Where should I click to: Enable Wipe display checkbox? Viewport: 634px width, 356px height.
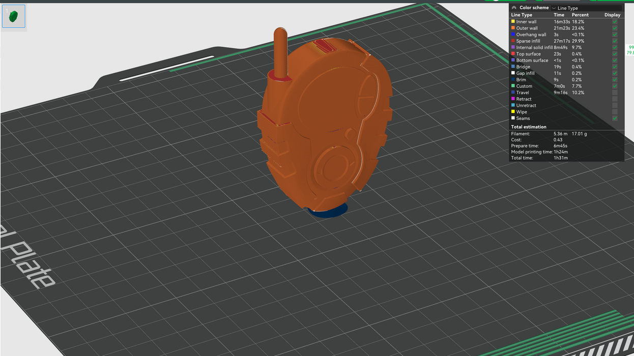click(x=615, y=112)
